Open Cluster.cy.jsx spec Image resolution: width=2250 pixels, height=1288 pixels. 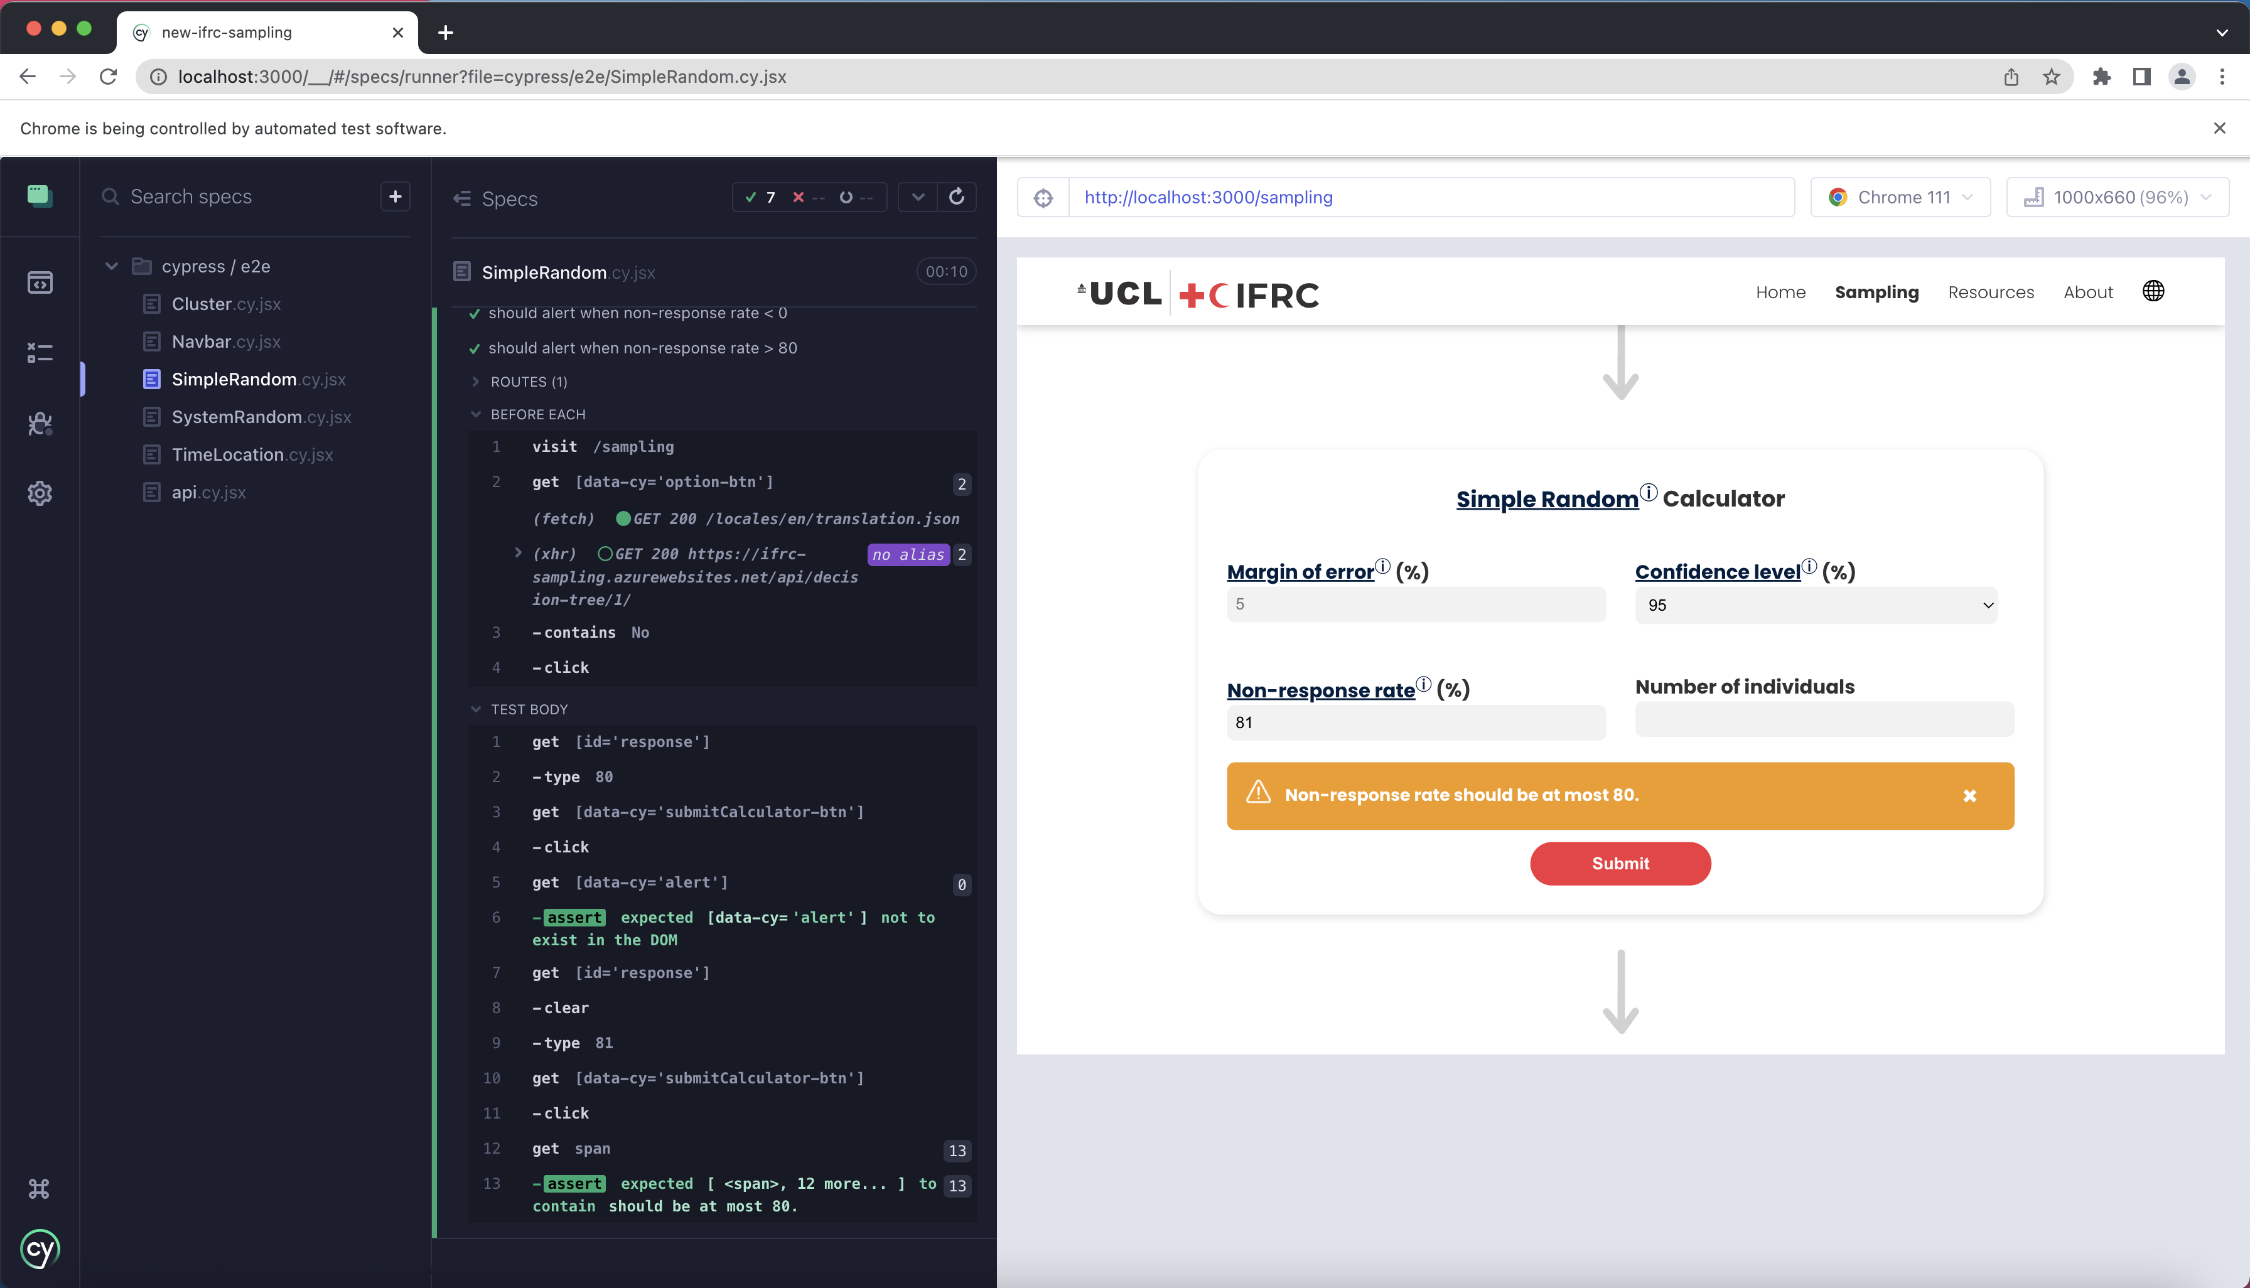coord(225,304)
